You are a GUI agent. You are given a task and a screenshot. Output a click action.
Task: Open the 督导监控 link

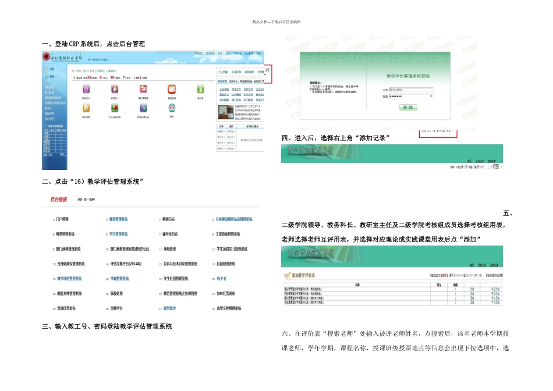169,308
